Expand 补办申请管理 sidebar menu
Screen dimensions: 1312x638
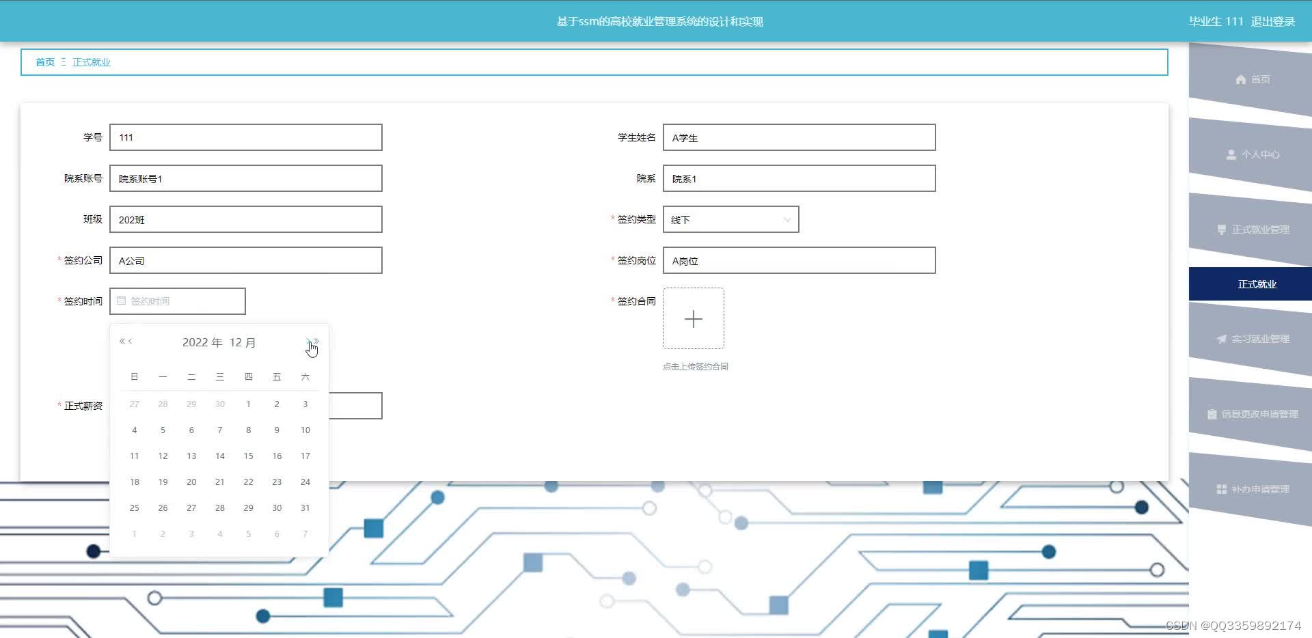[1250, 489]
